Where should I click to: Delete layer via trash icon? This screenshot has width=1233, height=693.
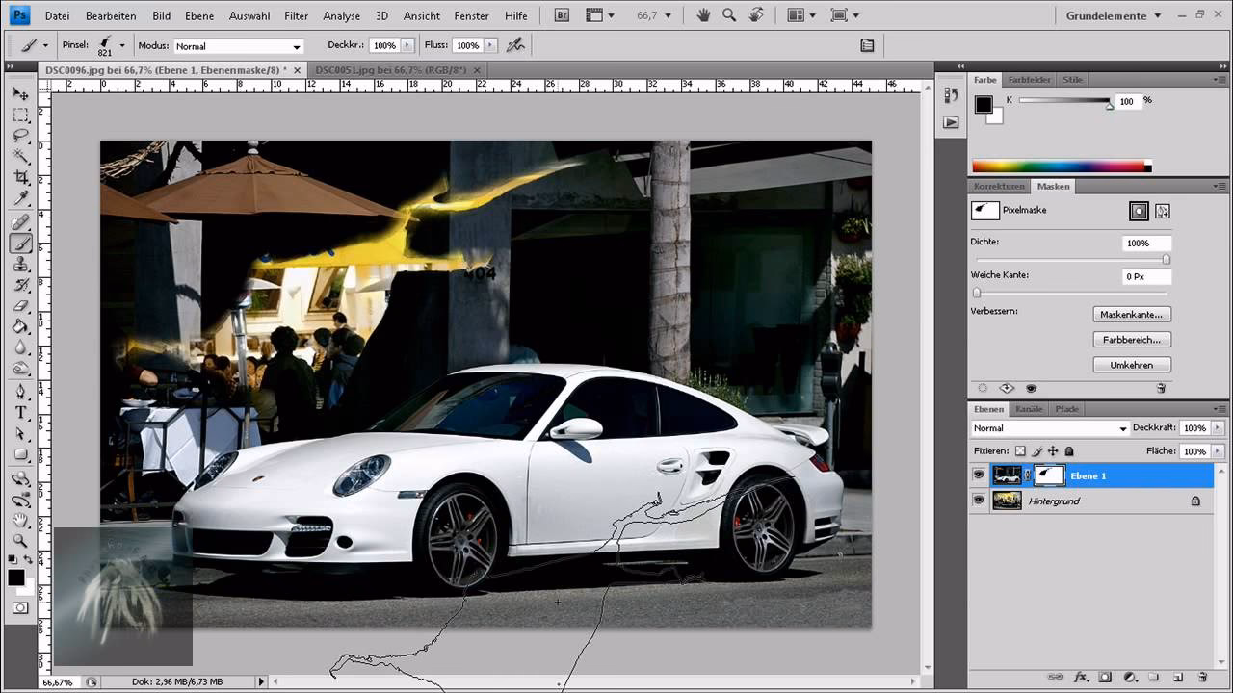coord(1203,677)
